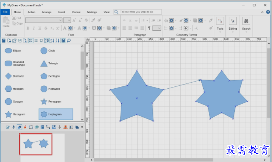Pick the Heptagon shape
Viewport: 272px width, 162px height.
(x=50, y=89)
